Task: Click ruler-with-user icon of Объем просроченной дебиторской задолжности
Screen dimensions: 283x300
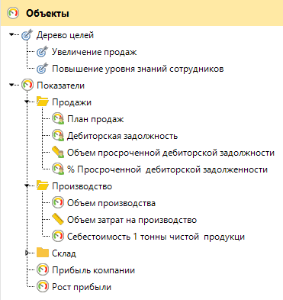Action: point(58,152)
